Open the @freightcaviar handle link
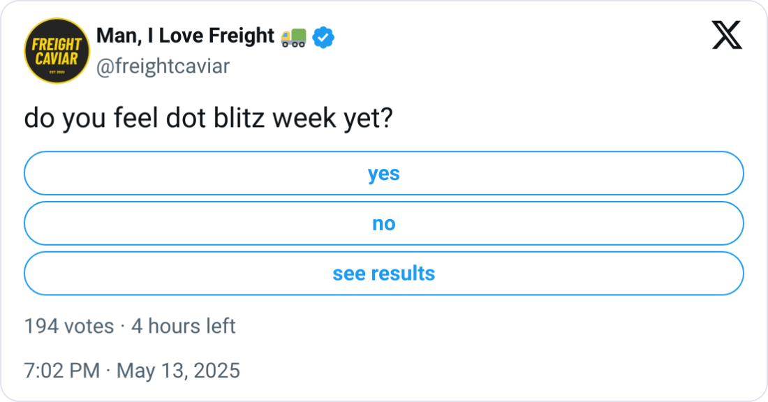Viewport: 768px width, 402px height. point(162,66)
